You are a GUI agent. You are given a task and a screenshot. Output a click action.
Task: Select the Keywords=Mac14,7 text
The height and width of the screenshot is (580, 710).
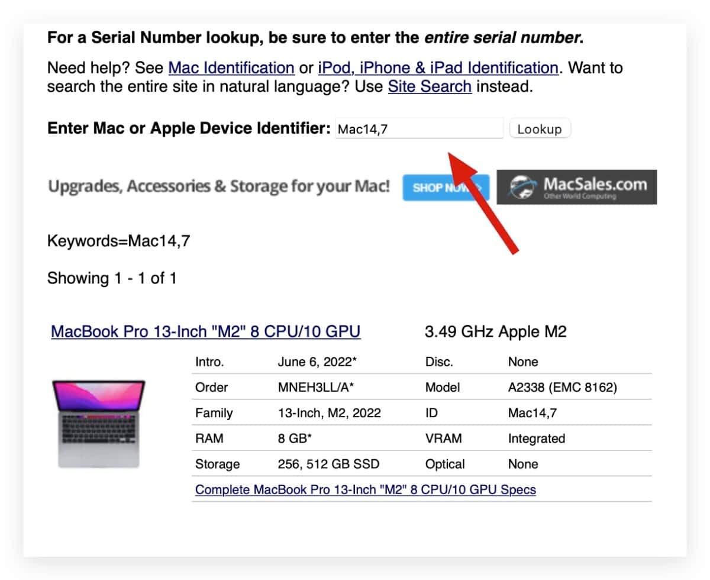click(x=119, y=241)
